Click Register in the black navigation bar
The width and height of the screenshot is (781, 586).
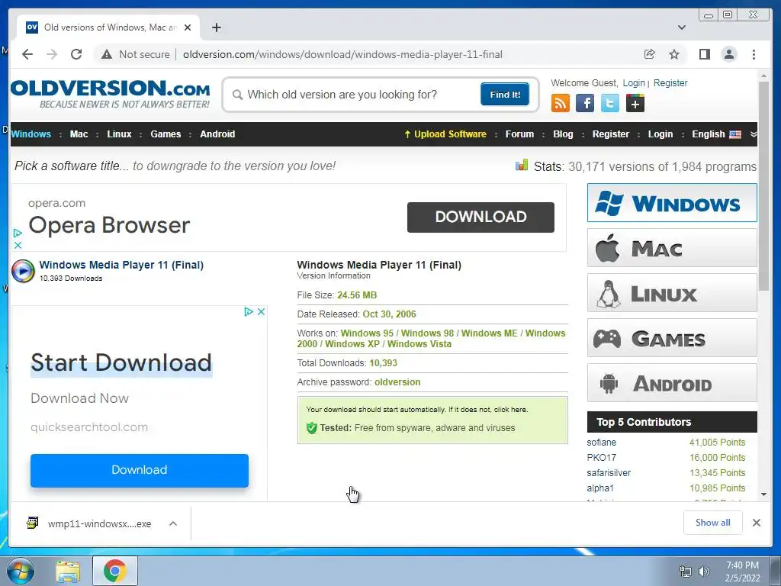pyautogui.click(x=611, y=134)
